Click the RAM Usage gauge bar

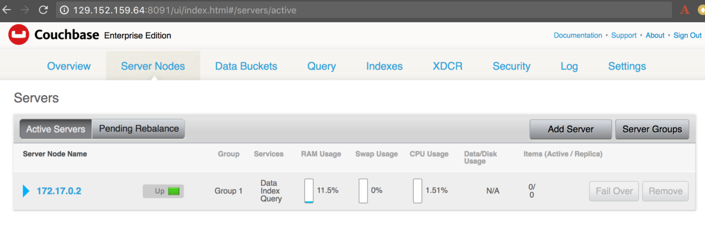309,191
